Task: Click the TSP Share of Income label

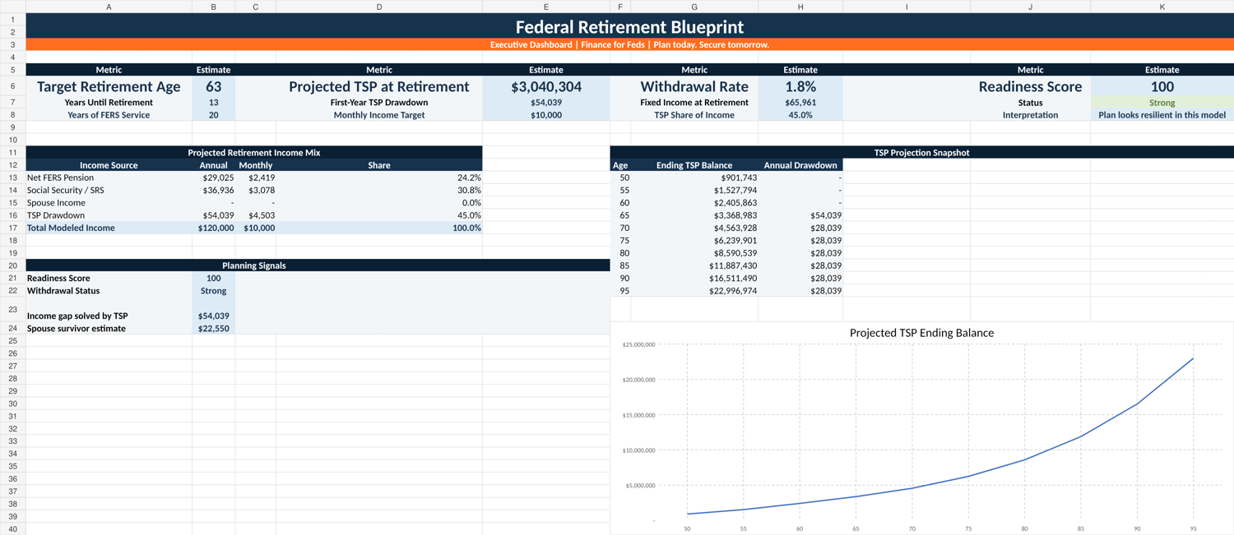Action: pyautogui.click(x=694, y=115)
